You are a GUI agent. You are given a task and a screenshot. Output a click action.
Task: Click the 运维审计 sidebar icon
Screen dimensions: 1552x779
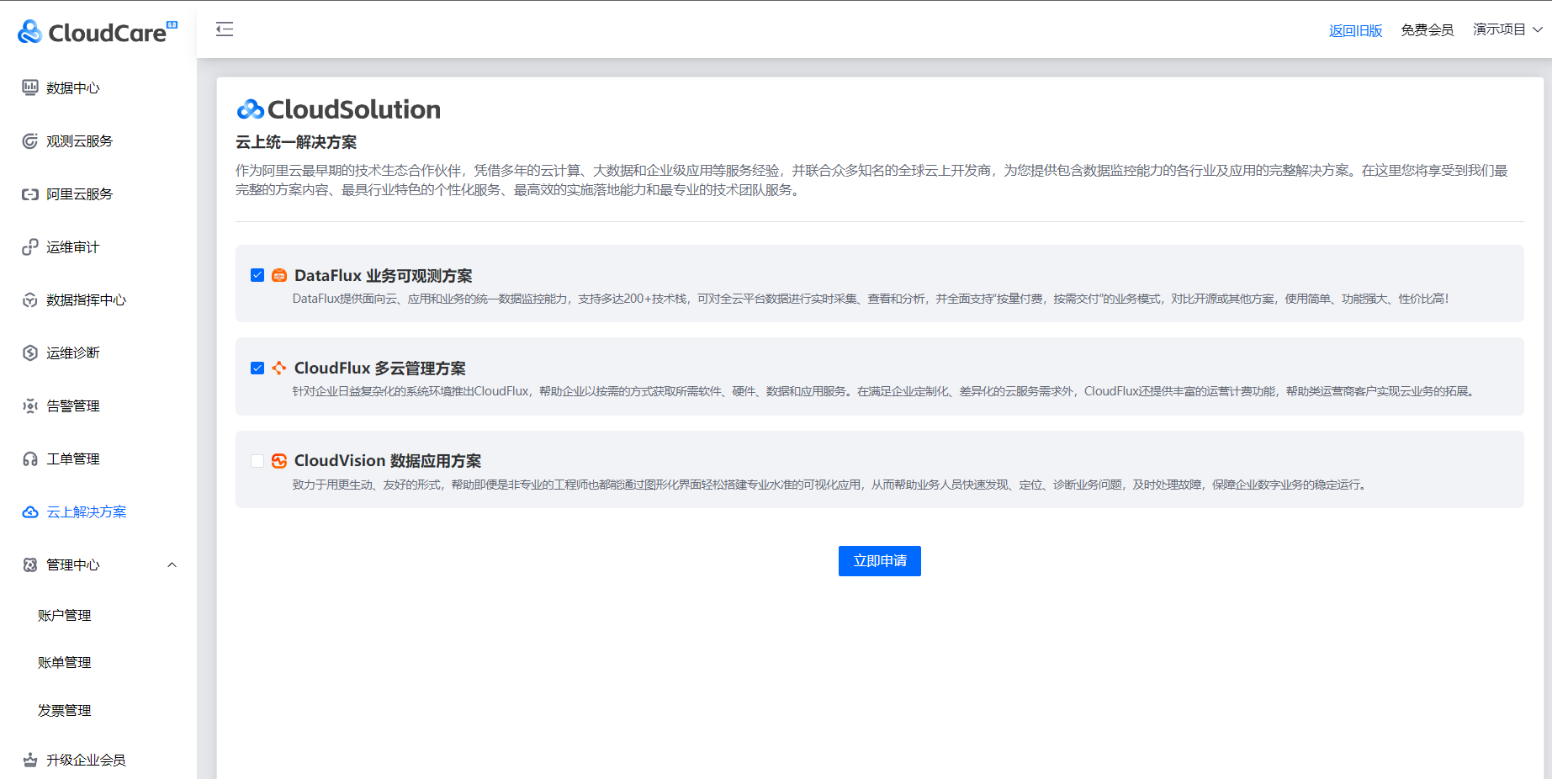pos(30,246)
